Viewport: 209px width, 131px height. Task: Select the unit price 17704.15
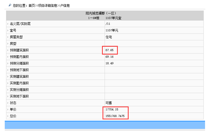click(x=112, y=110)
